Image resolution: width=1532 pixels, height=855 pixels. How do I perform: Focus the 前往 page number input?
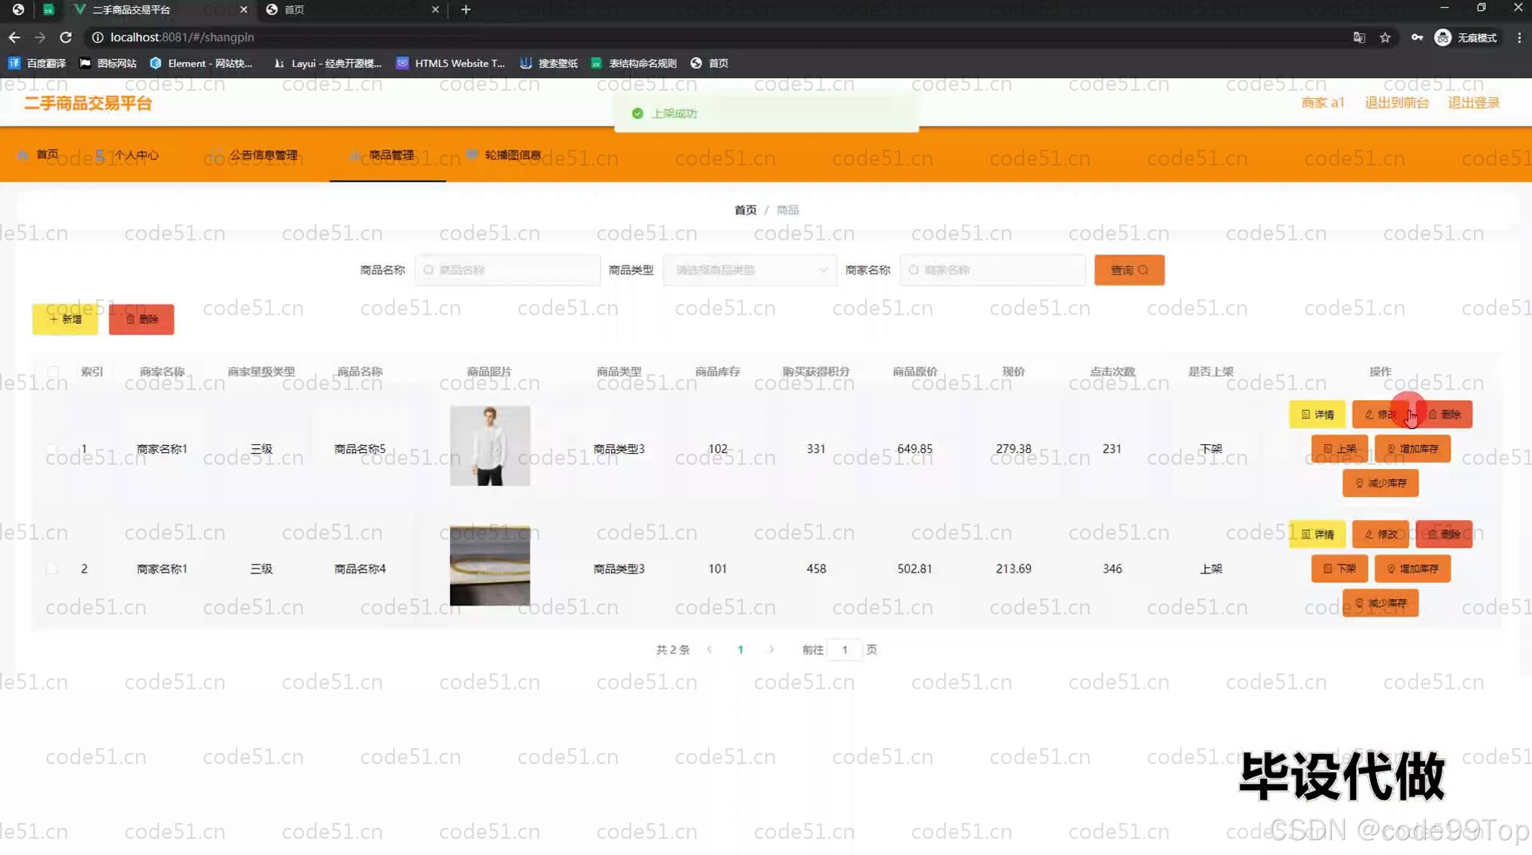(844, 650)
